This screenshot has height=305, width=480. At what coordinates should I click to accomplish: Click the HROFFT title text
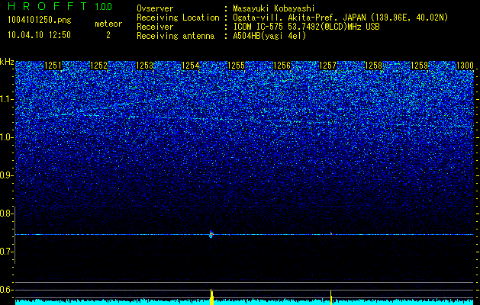[x=48, y=6]
